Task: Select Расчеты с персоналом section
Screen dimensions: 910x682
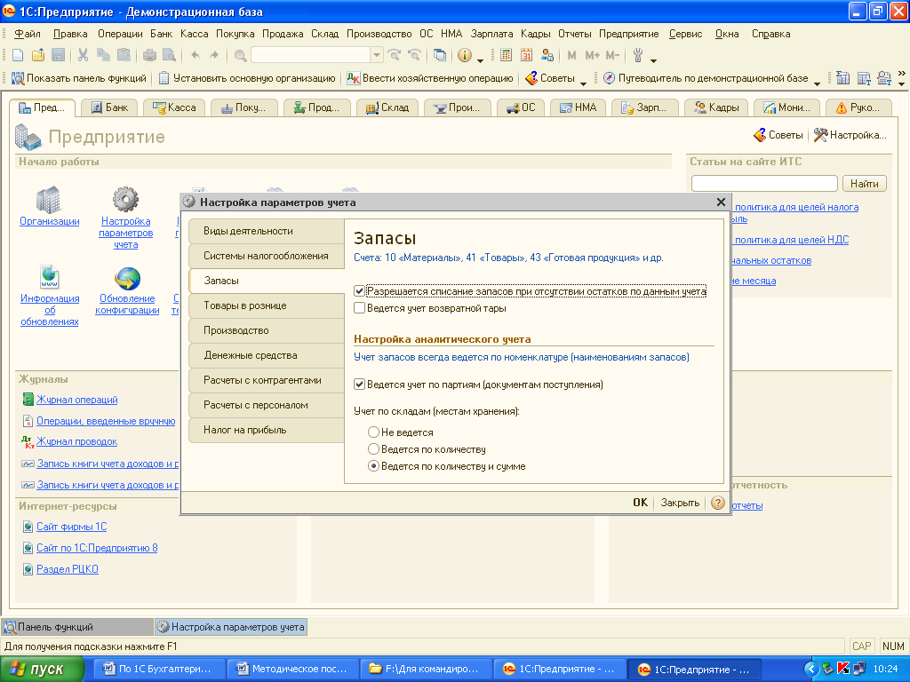Action: point(267,405)
